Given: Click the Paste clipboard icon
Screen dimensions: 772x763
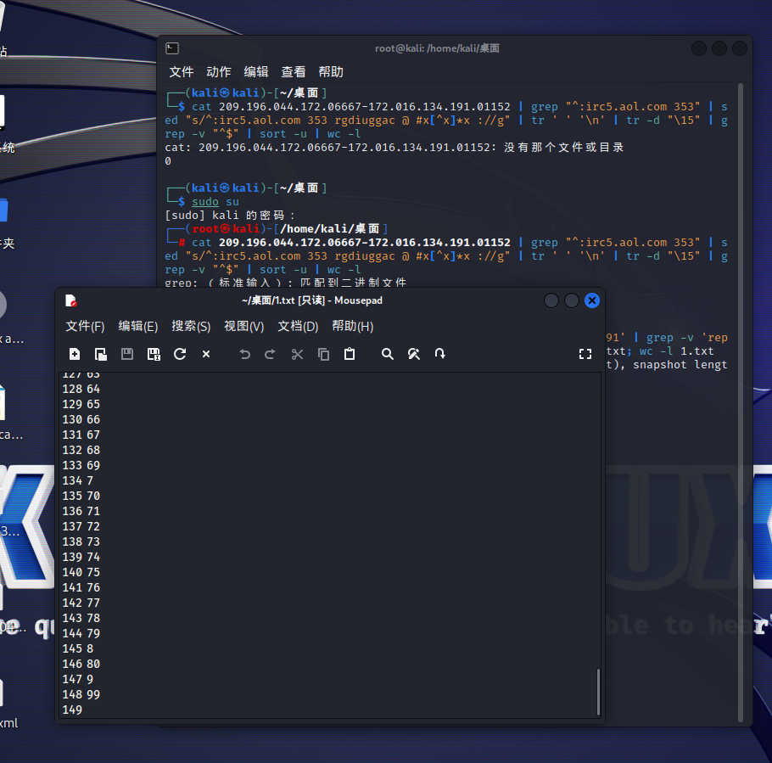Looking at the screenshot, I should click(x=350, y=354).
